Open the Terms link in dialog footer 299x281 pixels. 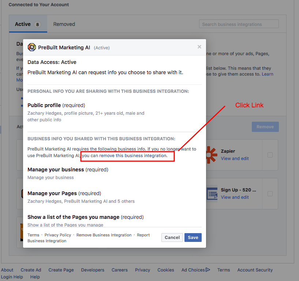[33, 235]
